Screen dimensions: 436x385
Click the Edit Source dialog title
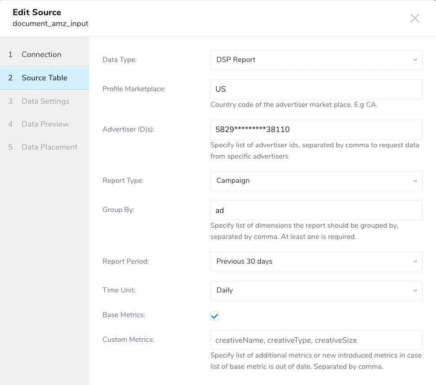click(x=37, y=12)
